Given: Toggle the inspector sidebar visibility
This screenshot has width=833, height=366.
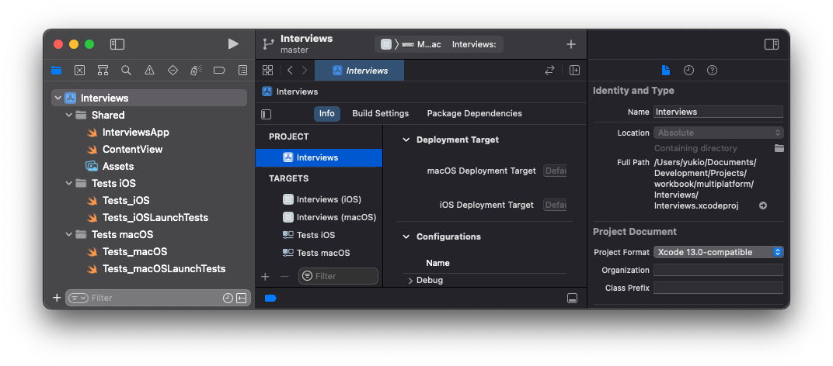Looking at the screenshot, I should click(x=772, y=44).
